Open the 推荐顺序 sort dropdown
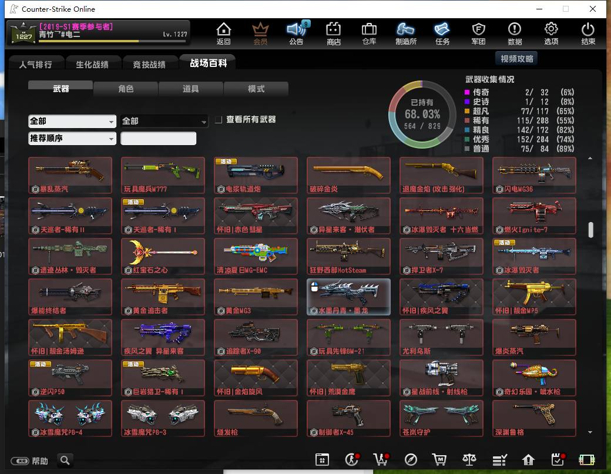The height and width of the screenshot is (474, 611). [x=72, y=138]
